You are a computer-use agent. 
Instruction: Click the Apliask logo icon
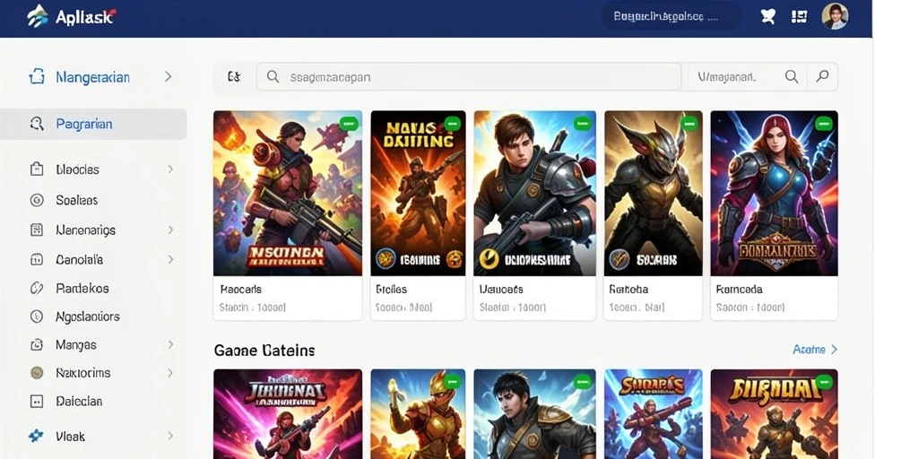coord(37,16)
